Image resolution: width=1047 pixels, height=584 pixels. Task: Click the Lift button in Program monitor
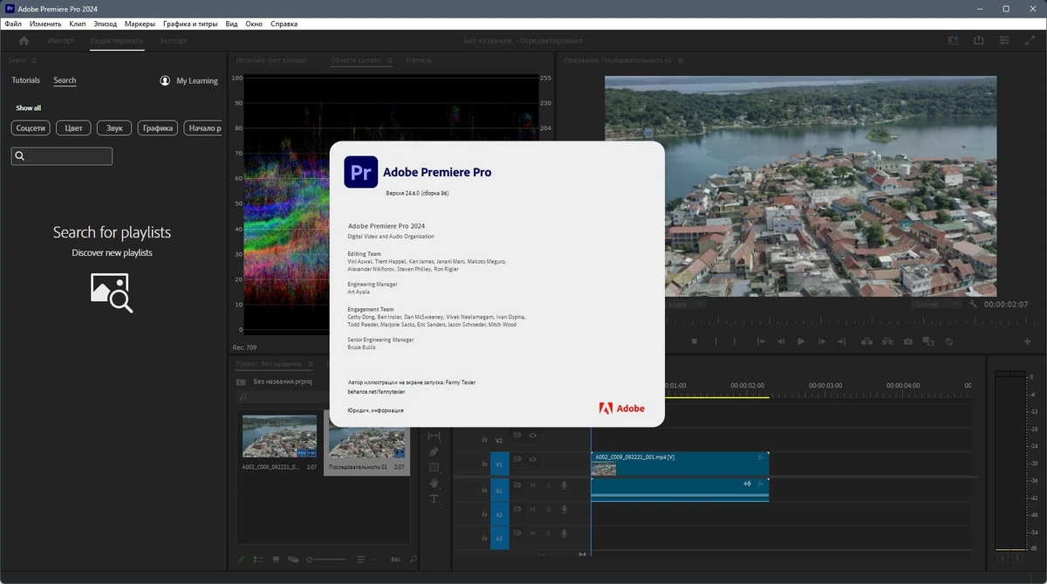click(x=866, y=341)
